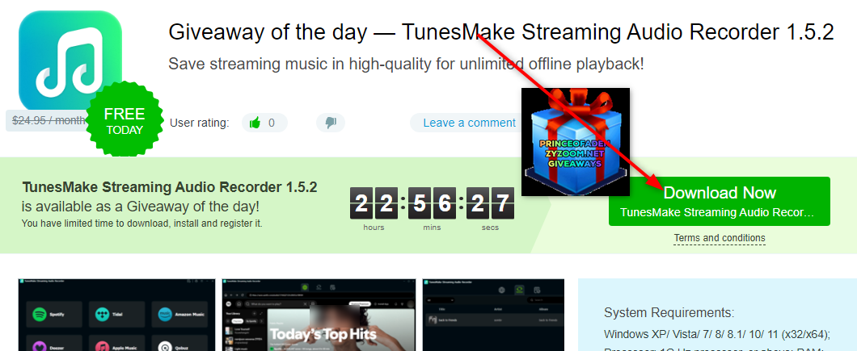857x351 pixels.
Task: Click the Spotify icon in first screenshot
Action: [40, 315]
